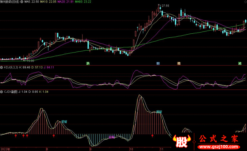247x151 pixels.
Task: Click the red arrow signal near August
Action: coord(54,136)
